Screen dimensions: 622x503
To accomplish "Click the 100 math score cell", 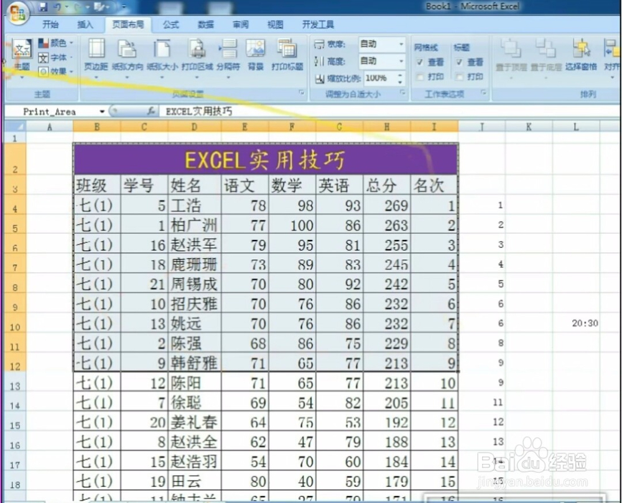I will point(292,224).
